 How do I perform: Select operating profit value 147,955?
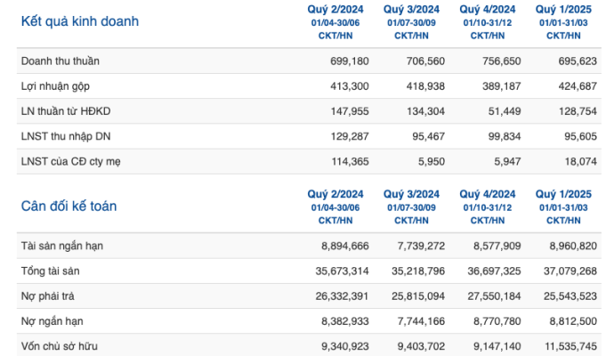[x=350, y=111]
